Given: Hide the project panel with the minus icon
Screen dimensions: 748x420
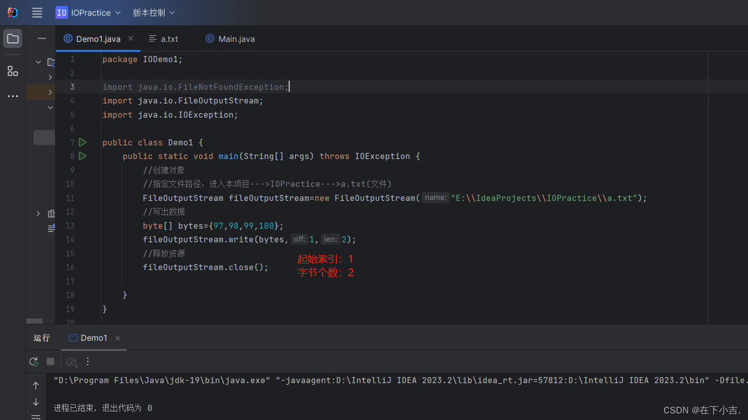Looking at the screenshot, I should click(x=42, y=38).
